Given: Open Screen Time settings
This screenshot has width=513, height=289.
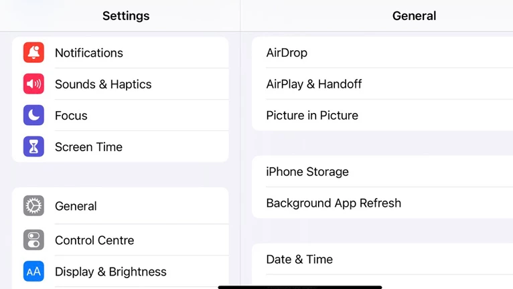Looking at the screenshot, I should (121, 147).
